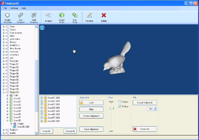Click the Project toolbar icon
This screenshot has width=199, height=140.
point(48,15)
